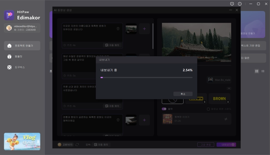Open 텍스트 기반 편집 in main window

pyautogui.click(x=253, y=45)
